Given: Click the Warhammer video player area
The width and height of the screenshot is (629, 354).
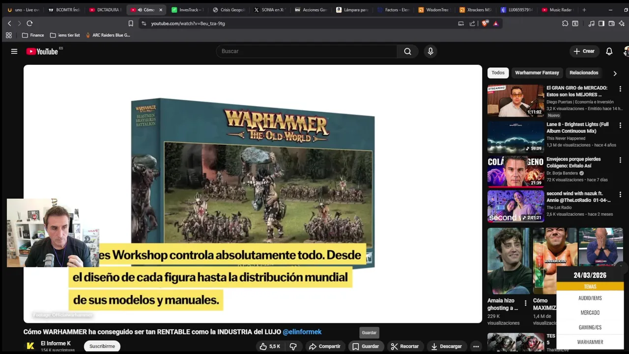Looking at the screenshot, I should click(253, 194).
